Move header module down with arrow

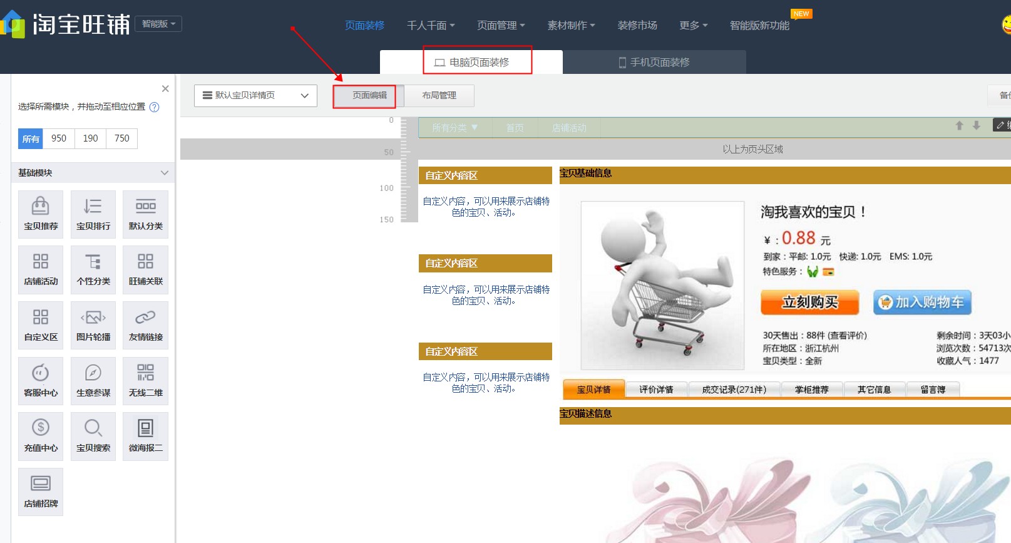click(x=976, y=126)
